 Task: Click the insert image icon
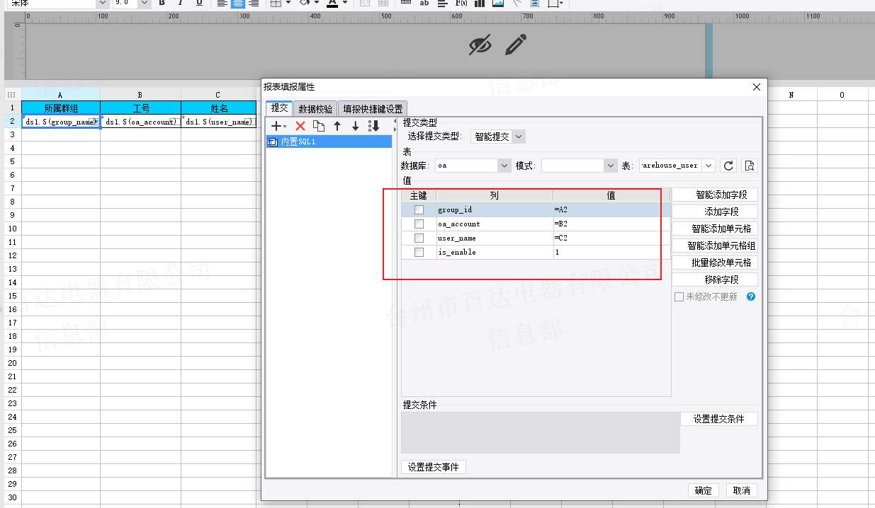(498, 3)
